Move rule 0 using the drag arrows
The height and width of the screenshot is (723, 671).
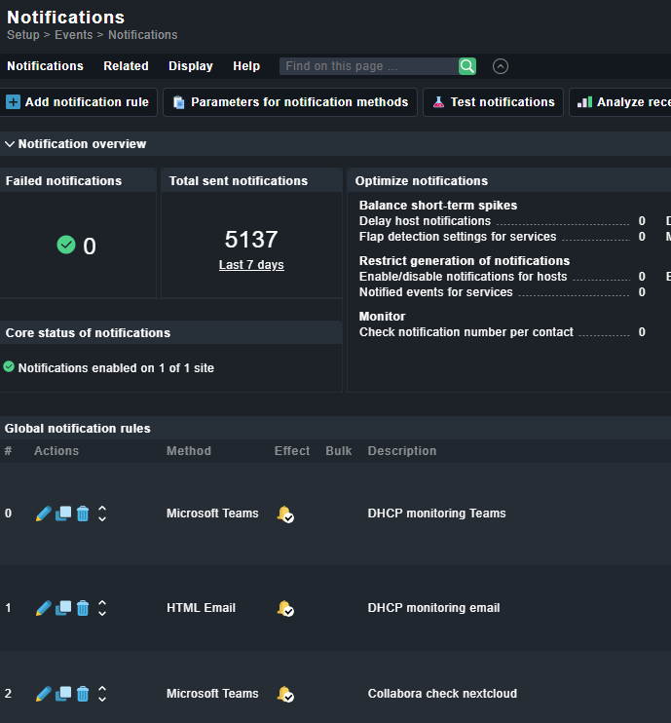click(102, 514)
